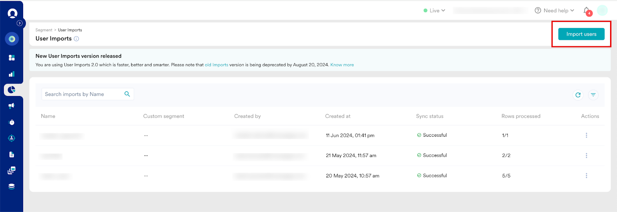Open the bar chart analytics icon
The width and height of the screenshot is (617, 212).
12,74
